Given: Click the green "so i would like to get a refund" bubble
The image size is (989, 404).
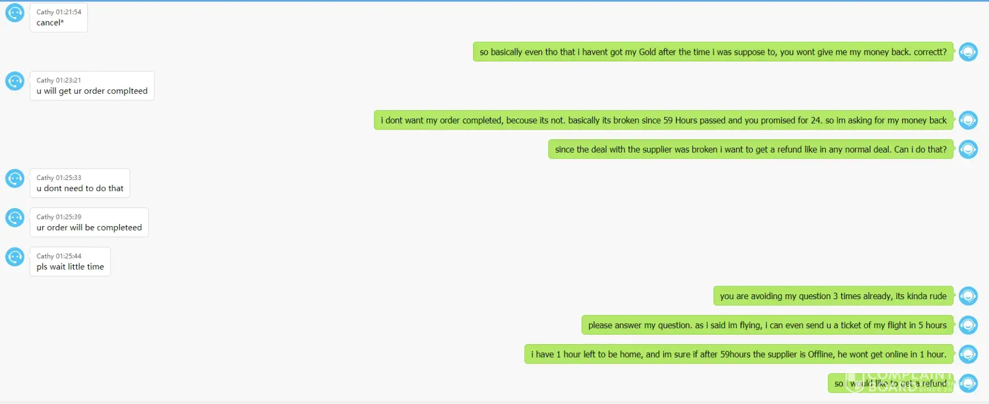Looking at the screenshot, I should click(x=891, y=383).
